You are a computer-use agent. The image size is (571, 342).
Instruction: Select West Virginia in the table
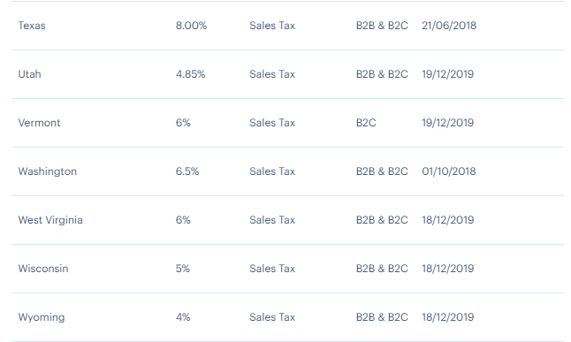point(50,220)
